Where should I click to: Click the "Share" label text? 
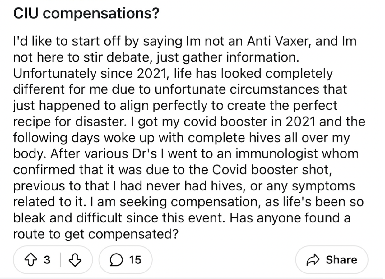point(341,259)
